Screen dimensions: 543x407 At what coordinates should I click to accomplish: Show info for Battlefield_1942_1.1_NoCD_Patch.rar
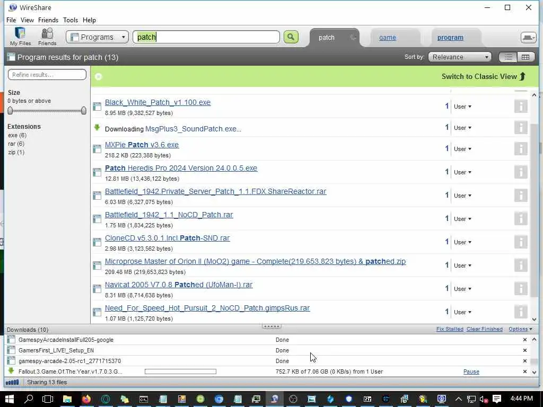tap(521, 219)
